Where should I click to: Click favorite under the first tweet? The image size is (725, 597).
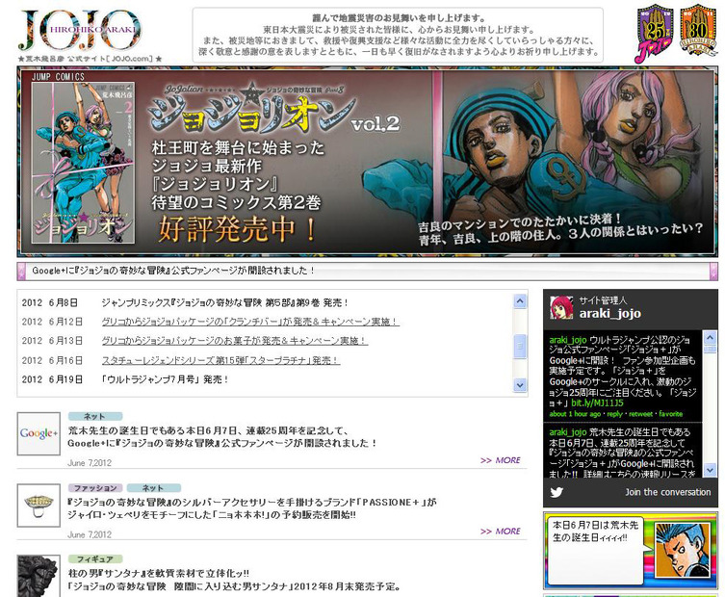pos(670,414)
